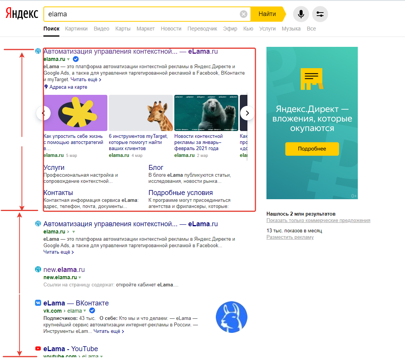Click Читать ещё in the ВКонтакте snippet

pos(109,331)
